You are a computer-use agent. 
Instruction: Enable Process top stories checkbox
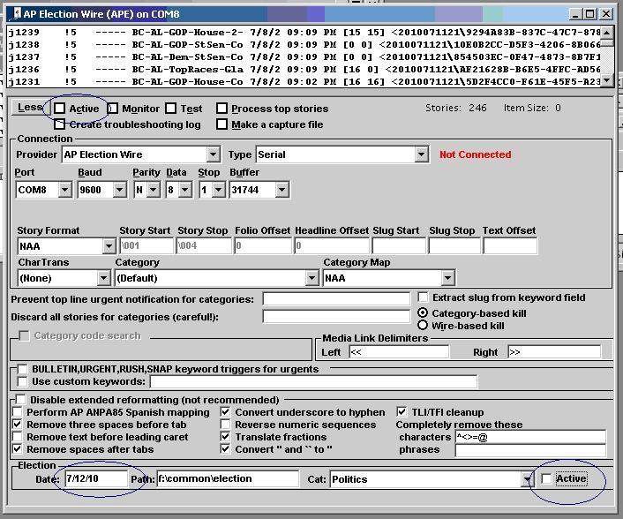[x=221, y=109]
